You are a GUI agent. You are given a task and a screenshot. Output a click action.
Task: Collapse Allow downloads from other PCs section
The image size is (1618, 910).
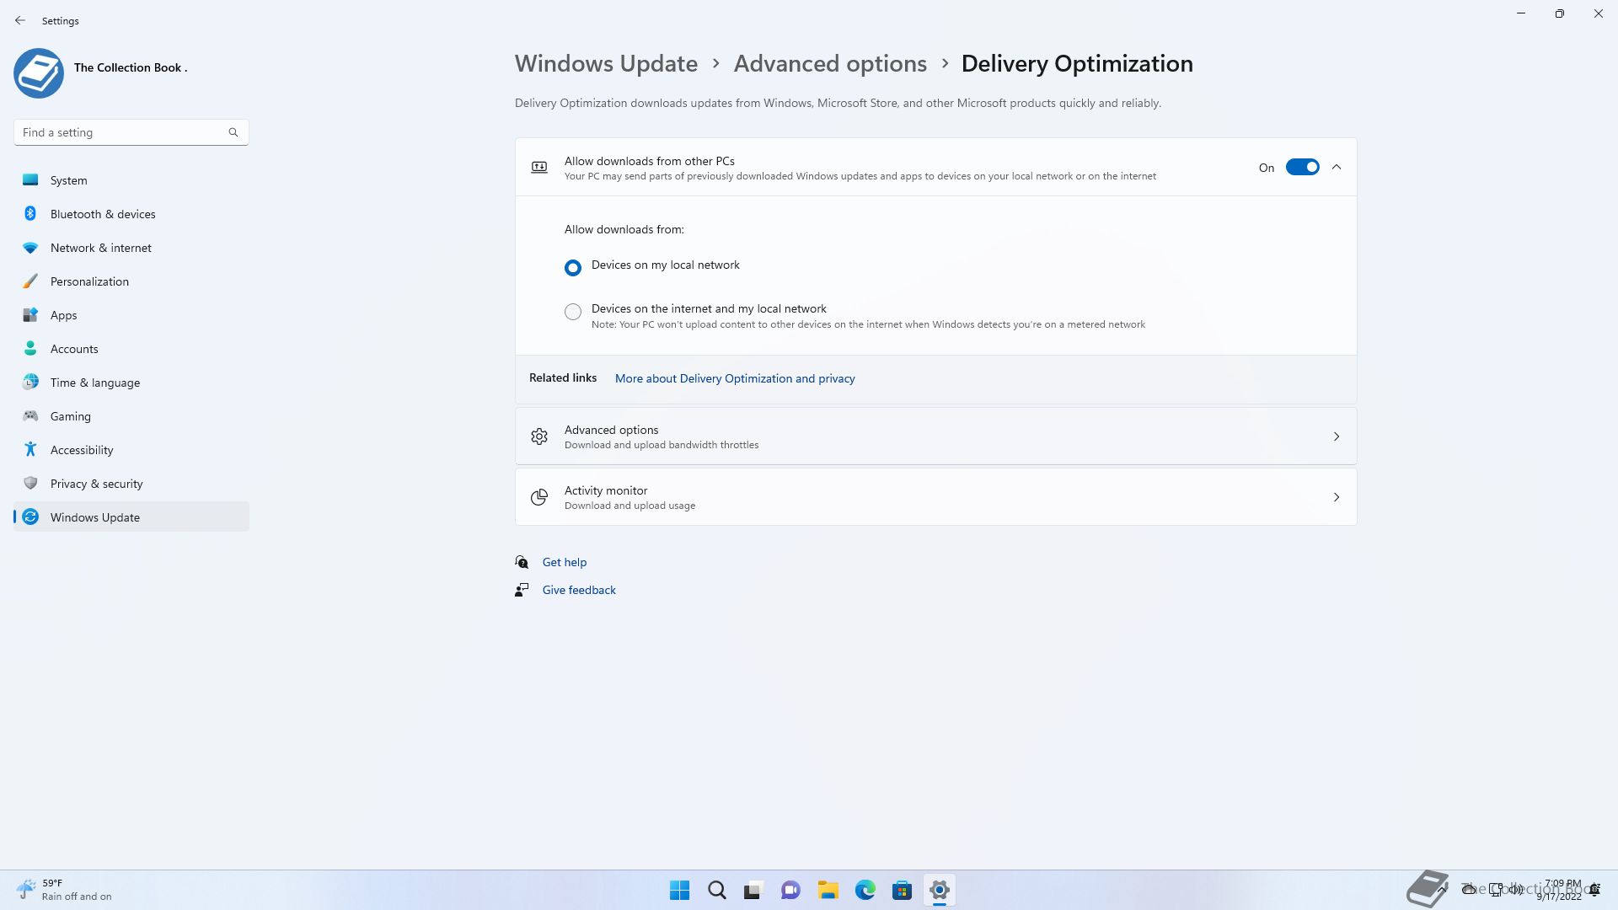click(1337, 167)
